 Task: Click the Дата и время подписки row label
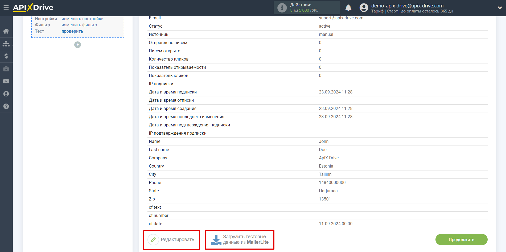tap(173, 92)
